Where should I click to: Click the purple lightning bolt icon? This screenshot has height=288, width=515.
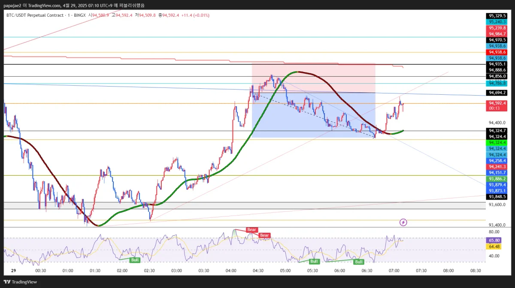[403, 222]
